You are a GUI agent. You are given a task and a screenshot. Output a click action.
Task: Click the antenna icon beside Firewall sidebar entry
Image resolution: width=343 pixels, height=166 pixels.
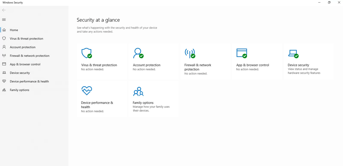pyautogui.click(x=4, y=56)
